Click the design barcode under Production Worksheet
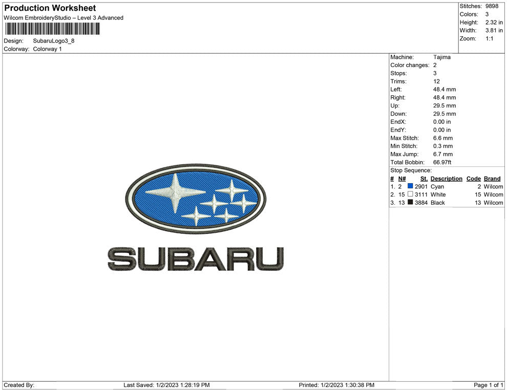The image size is (507, 390). [x=51, y=29]
